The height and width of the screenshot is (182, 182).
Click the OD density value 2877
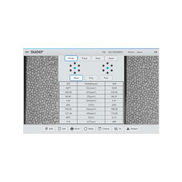(x=68, y=88)
